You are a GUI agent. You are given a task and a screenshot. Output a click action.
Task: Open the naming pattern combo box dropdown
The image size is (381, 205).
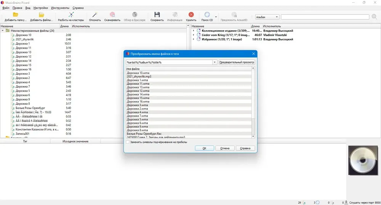click(215, 62)
